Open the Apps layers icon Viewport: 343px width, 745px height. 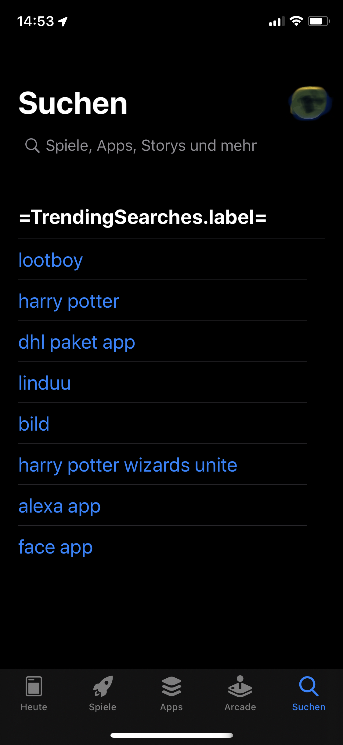click(x=171, y=686)
